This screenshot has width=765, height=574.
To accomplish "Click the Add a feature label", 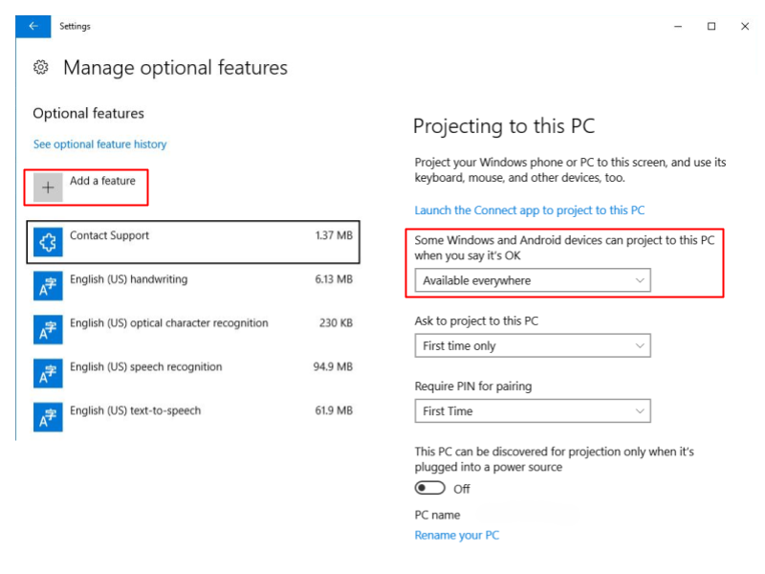I will 102,181.
